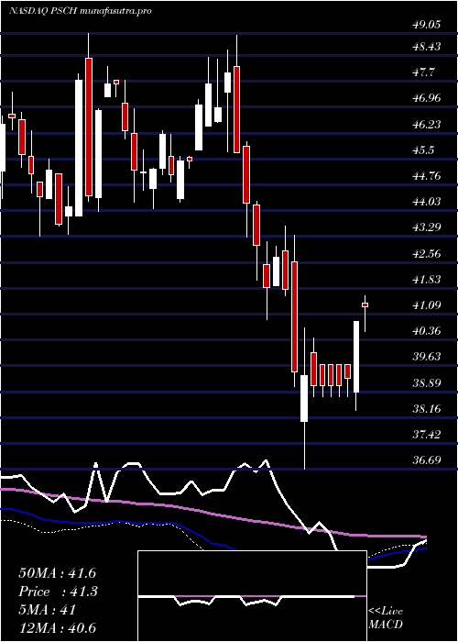Click the 40.36 price axis label
The height and width of the screenshot is (642, 458).
point(426,331)
